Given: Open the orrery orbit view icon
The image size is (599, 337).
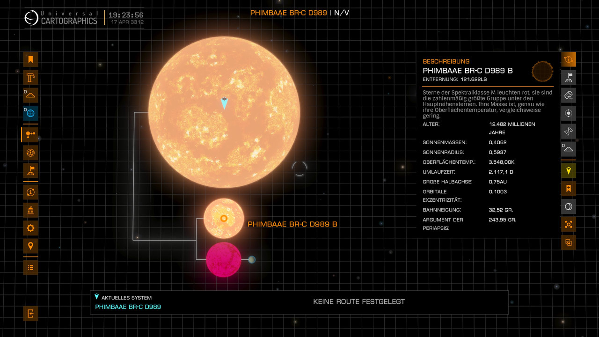Looking at the screenshot, I should [x=30, y=152].
